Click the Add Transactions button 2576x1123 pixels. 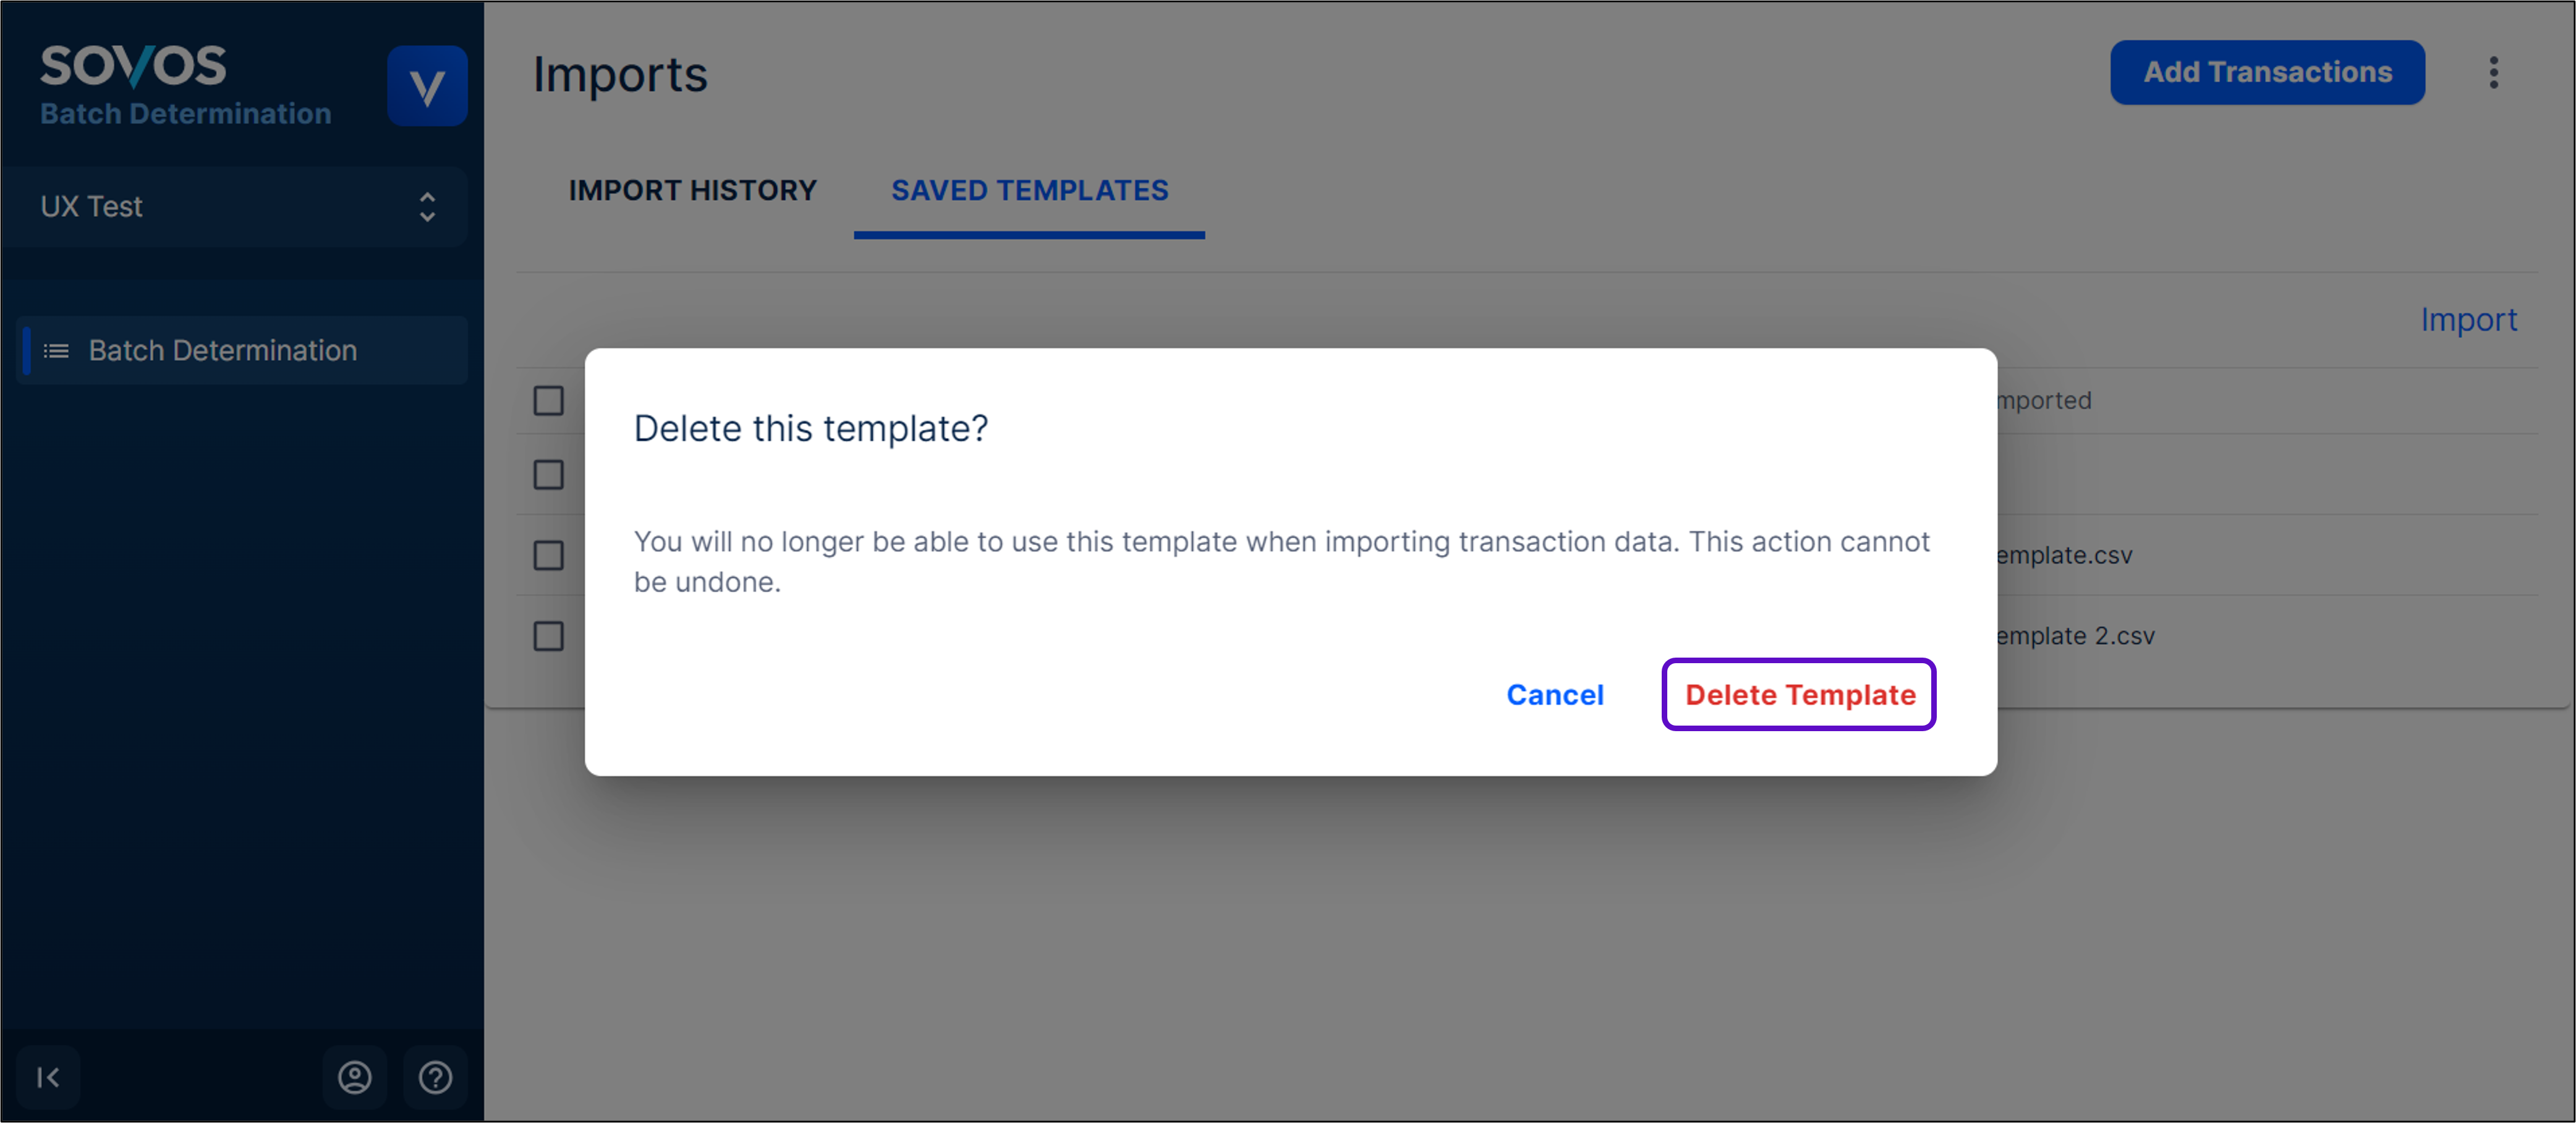pos(2267,73)
